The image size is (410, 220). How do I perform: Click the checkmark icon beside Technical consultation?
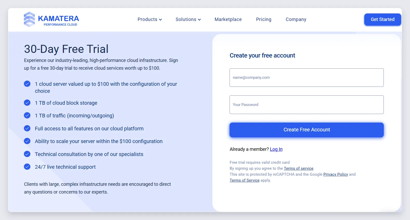(x=27, y=154)
